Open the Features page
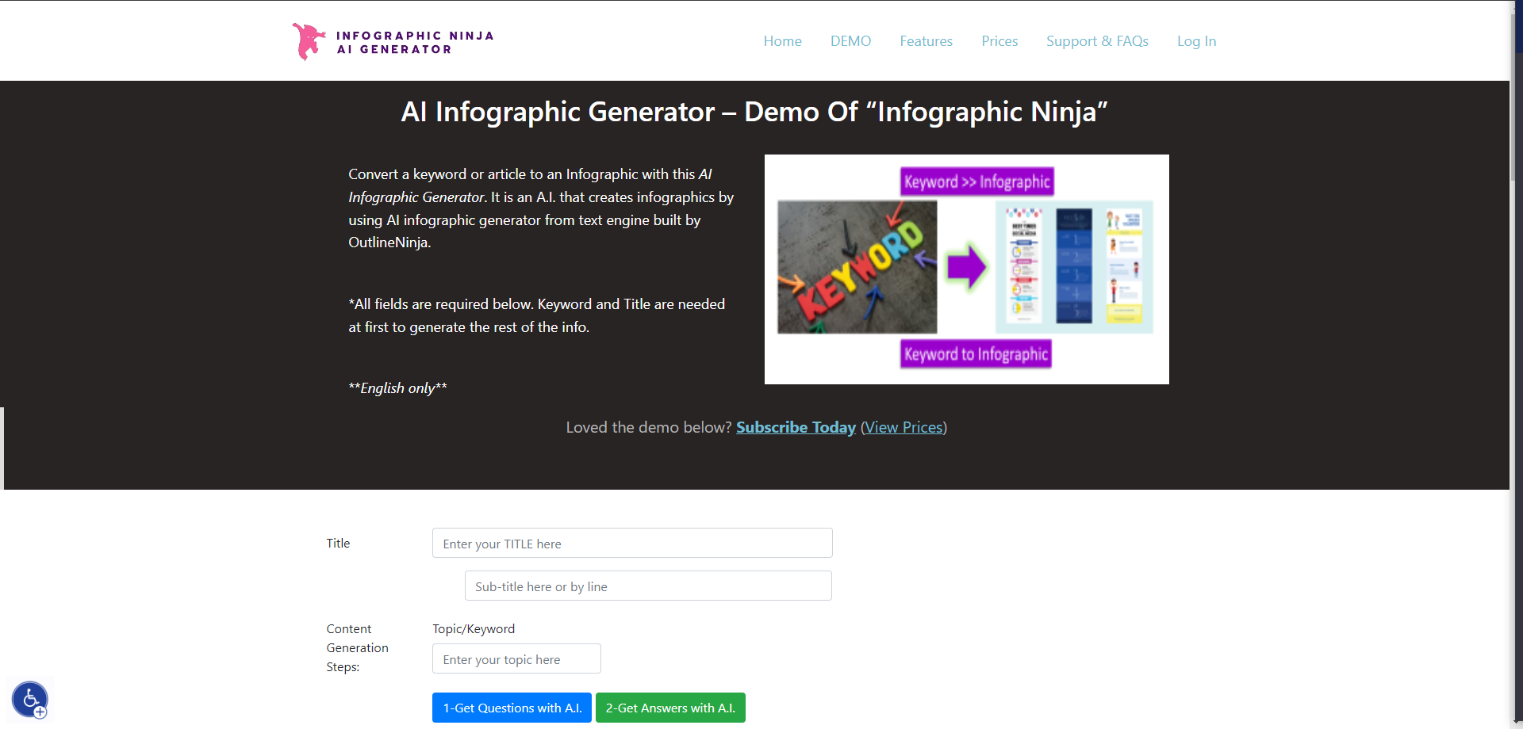 (x=926, y=40)
